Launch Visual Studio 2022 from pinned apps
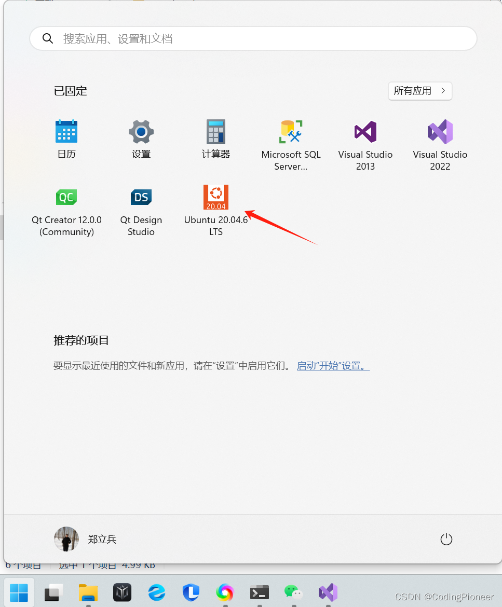This screenshot has height=607, width=502. tap(440, 145)
